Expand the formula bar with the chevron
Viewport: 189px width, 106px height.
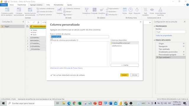150,22
